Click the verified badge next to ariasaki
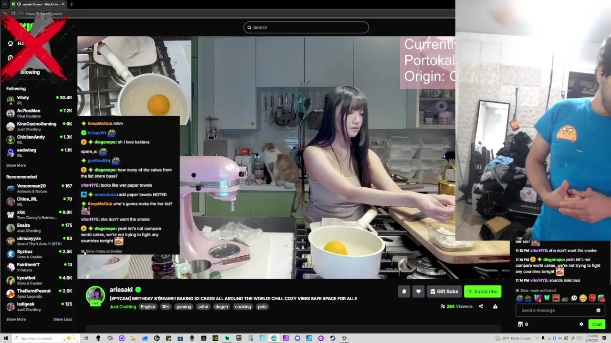Viewport: 611px width, 343px height. [138, 290]
